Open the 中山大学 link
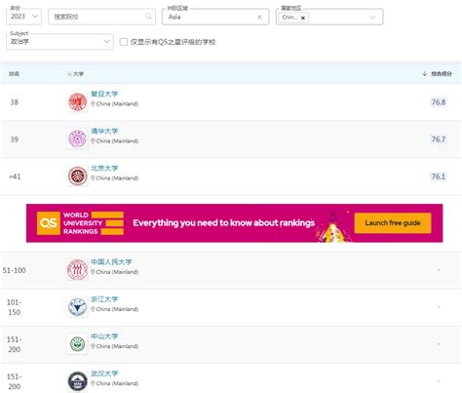This screenshot has width=462, height=393. click(104, 336)
